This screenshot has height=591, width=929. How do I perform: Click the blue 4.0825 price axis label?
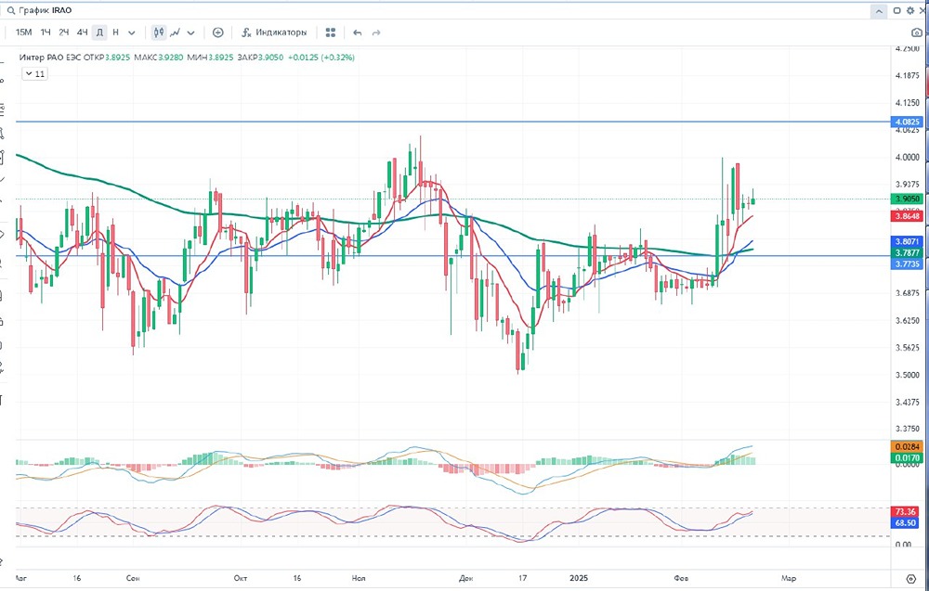pos(909,122)
